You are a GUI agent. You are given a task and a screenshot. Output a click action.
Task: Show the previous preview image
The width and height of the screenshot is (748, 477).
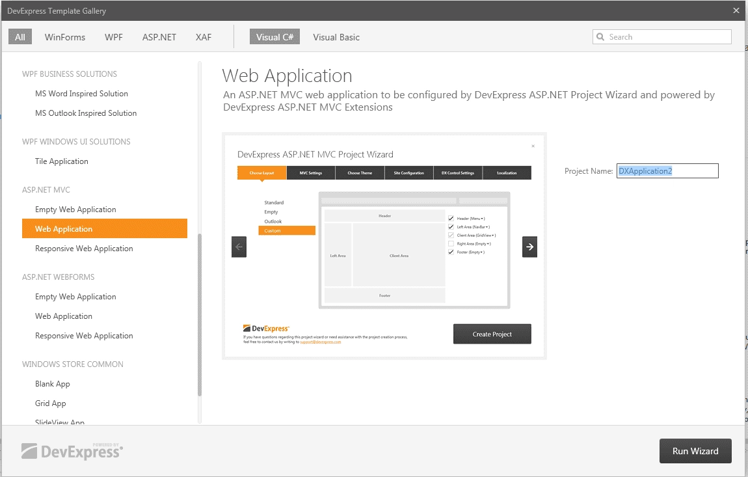click(239, 247)
